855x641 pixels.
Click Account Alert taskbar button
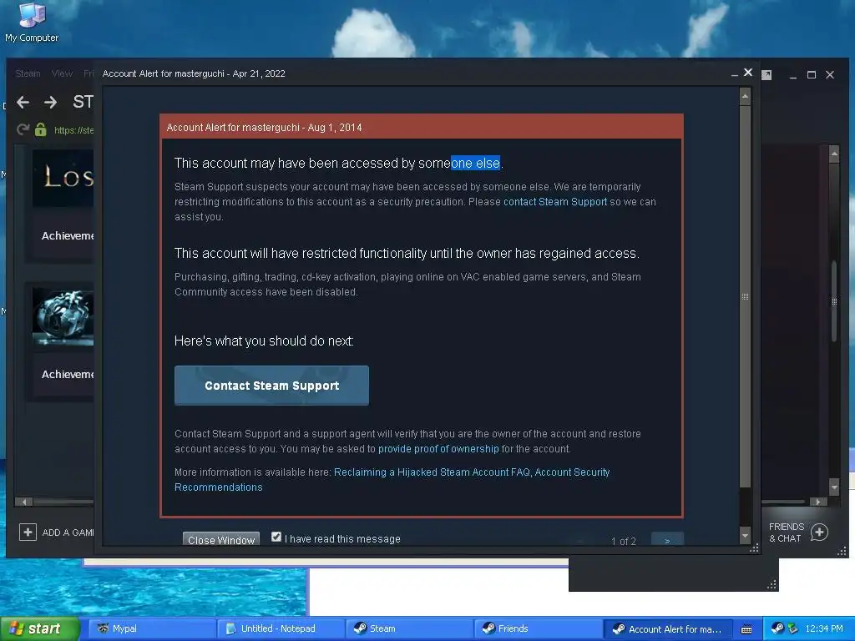667,629
